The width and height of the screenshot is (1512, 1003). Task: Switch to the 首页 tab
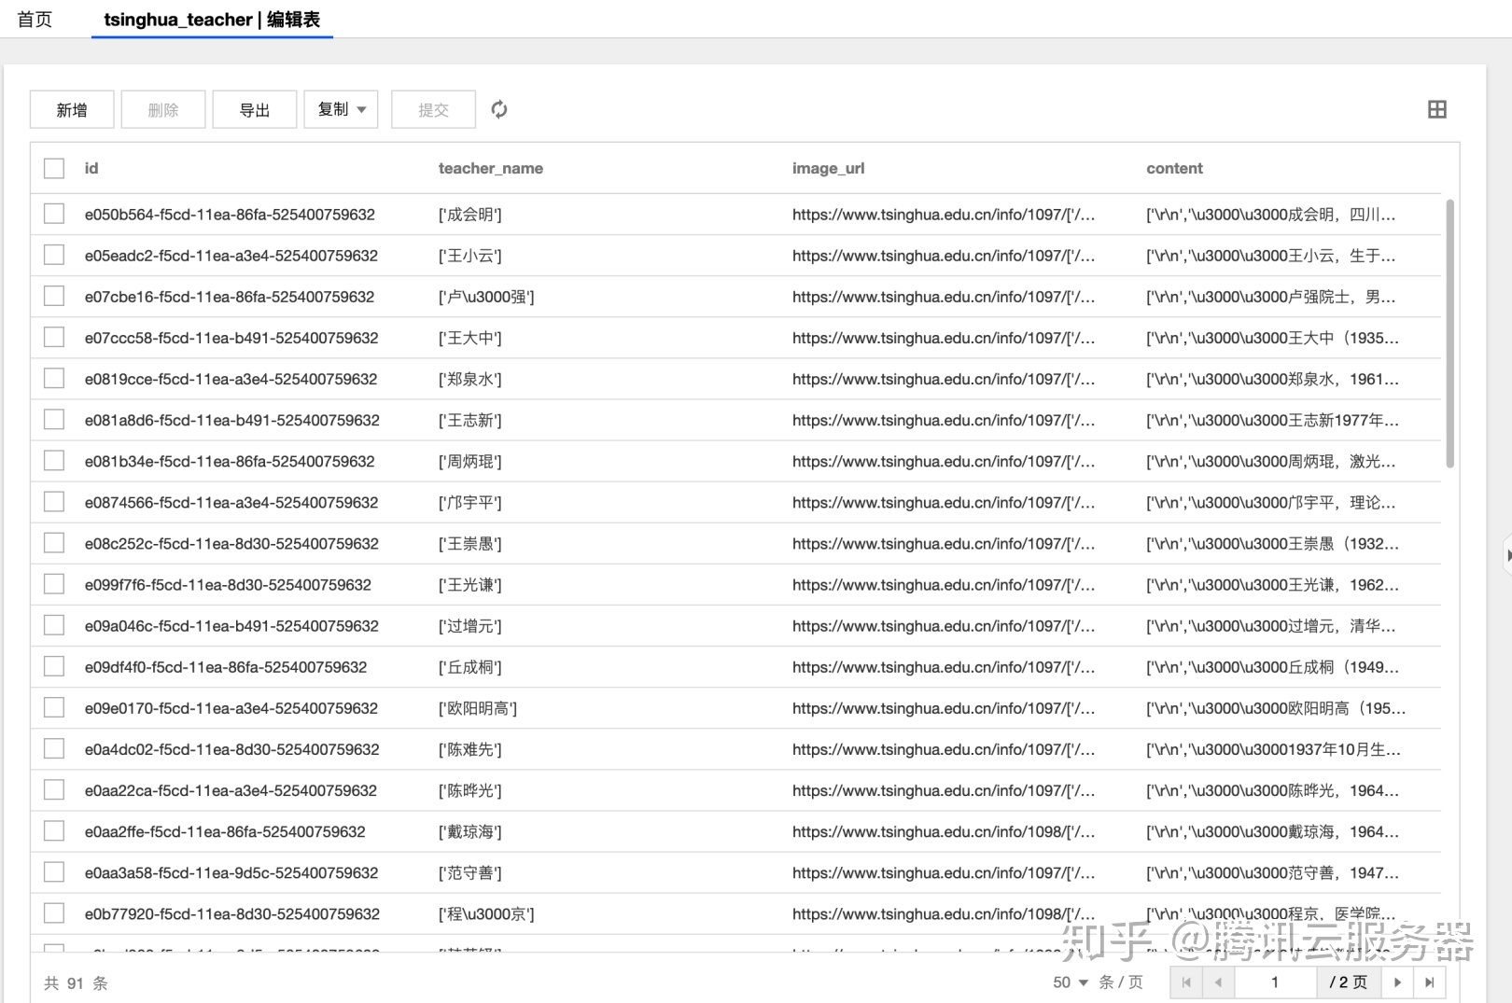pyautogui.click(x=35, y=20)
